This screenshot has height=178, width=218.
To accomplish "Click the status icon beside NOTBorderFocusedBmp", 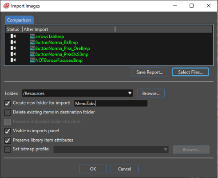I will (x=13, y=60).
